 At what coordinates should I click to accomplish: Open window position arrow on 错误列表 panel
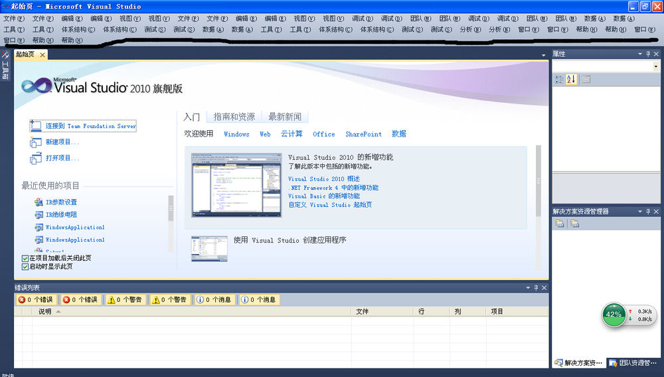[x=528, y=287]
